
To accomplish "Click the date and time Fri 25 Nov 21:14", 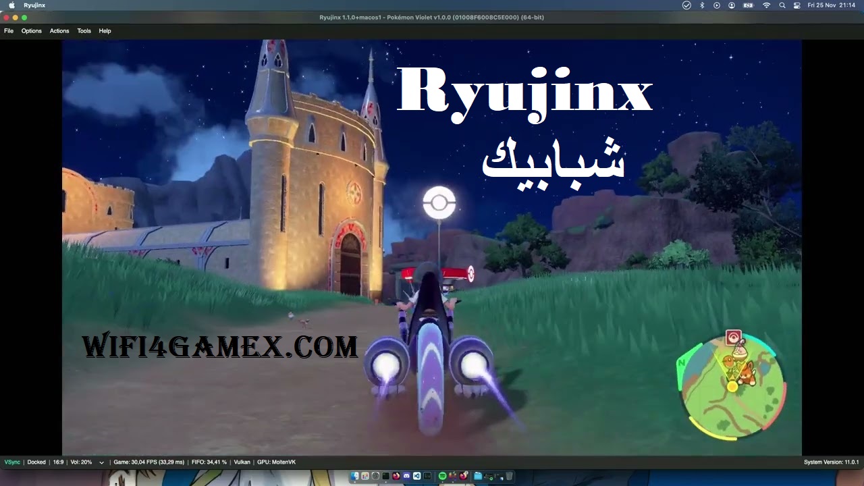I will pos(832,5).
